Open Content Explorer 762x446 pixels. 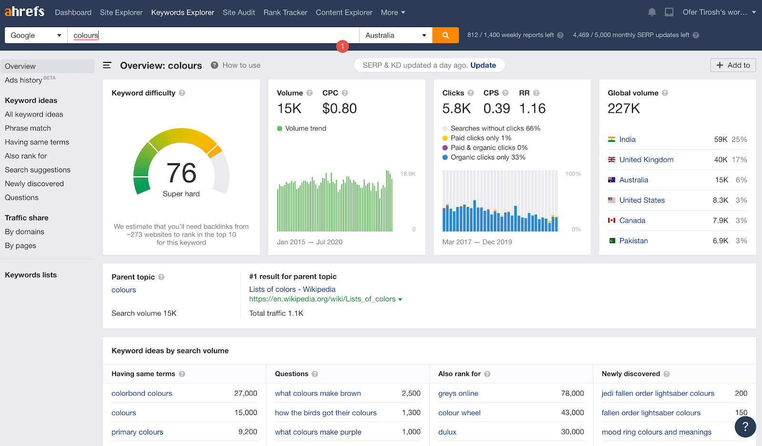344,12
